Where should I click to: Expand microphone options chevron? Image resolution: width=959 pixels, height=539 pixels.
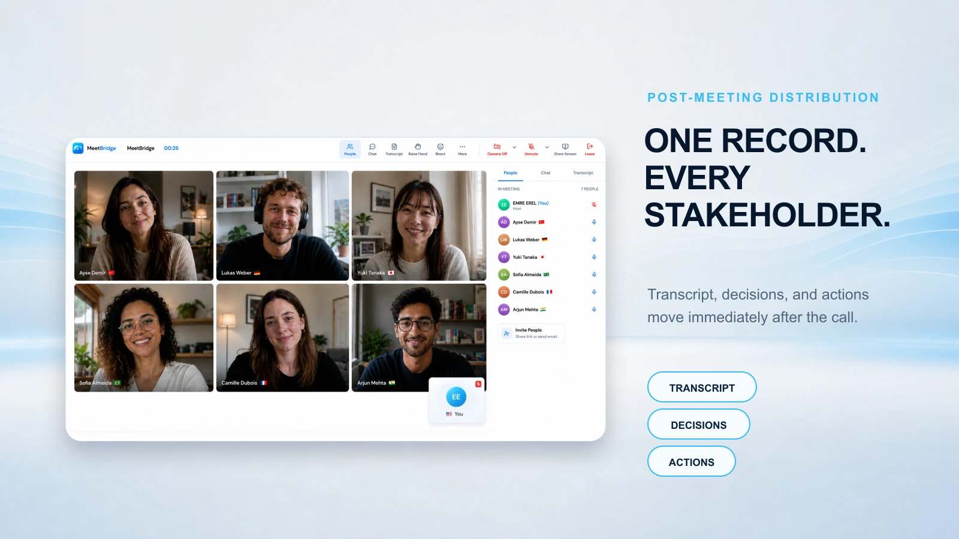point(547,147)
